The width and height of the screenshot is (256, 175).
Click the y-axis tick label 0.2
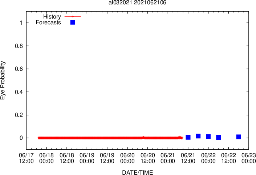tap(19, 115)
